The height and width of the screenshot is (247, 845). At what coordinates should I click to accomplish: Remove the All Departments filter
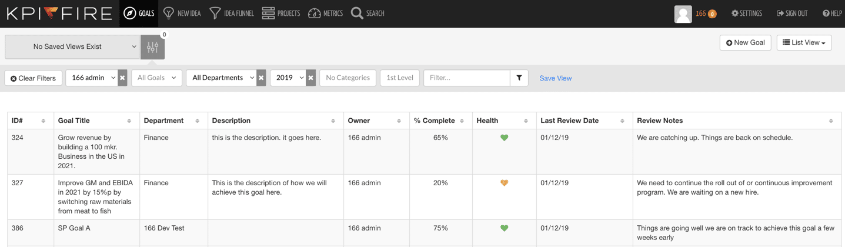pos(261,78)
